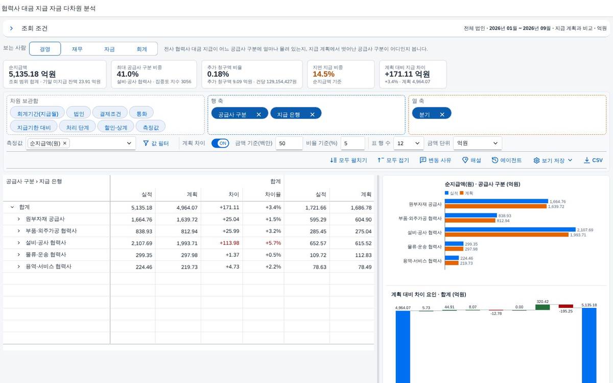This screenshot has height=383, width=613.
Task: Open the 측정값 multi-select dropdown arrow
Action: point(129,144)
